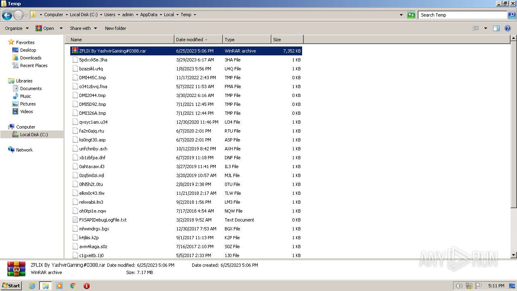Click file icon of FXSAPIDebugLogFile.txt
This screenshot has height=291, width=517.
(x=75, y=220)
